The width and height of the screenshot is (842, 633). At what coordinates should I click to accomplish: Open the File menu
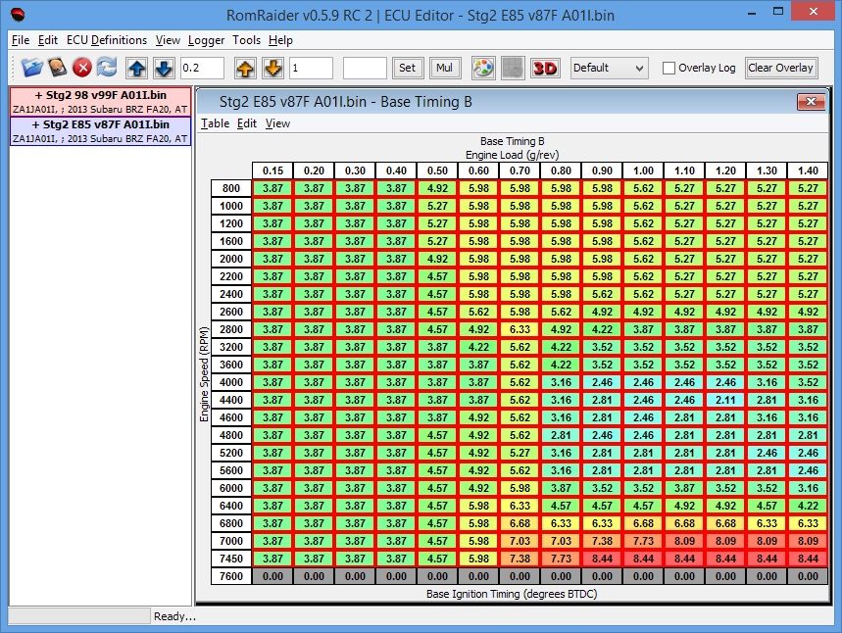point(21,40)
